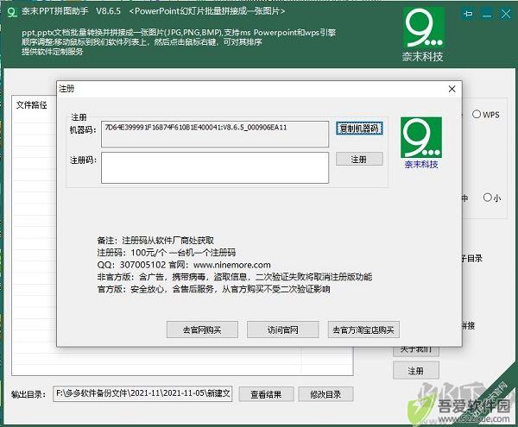Click the 注册 button in the main window
The width and height of the screenshot is (518, 427).
tap(416, 371)
